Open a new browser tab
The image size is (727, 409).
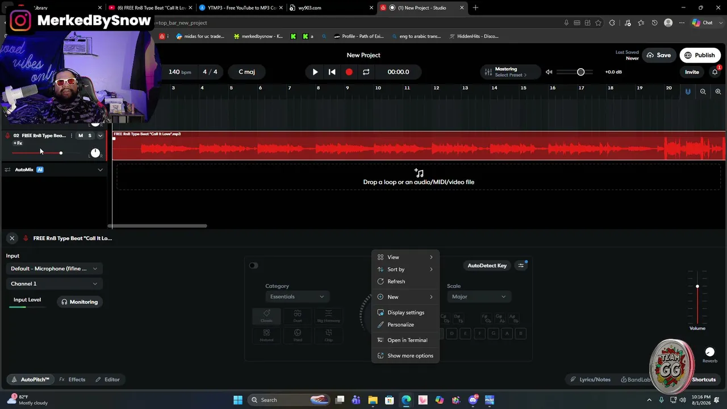point(475,8)
